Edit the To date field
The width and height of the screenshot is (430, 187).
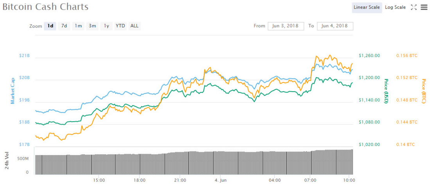335,26
